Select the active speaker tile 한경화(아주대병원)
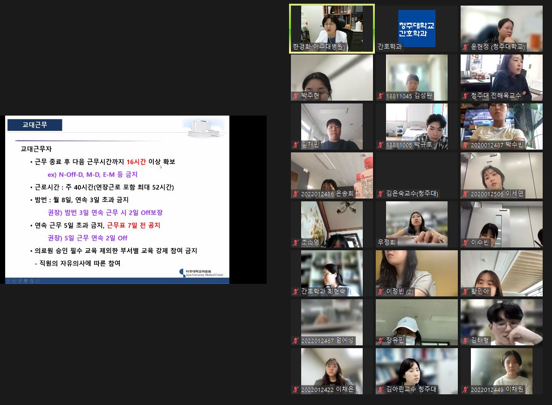This screenshot has width=552, height=405. coord(332,28)
